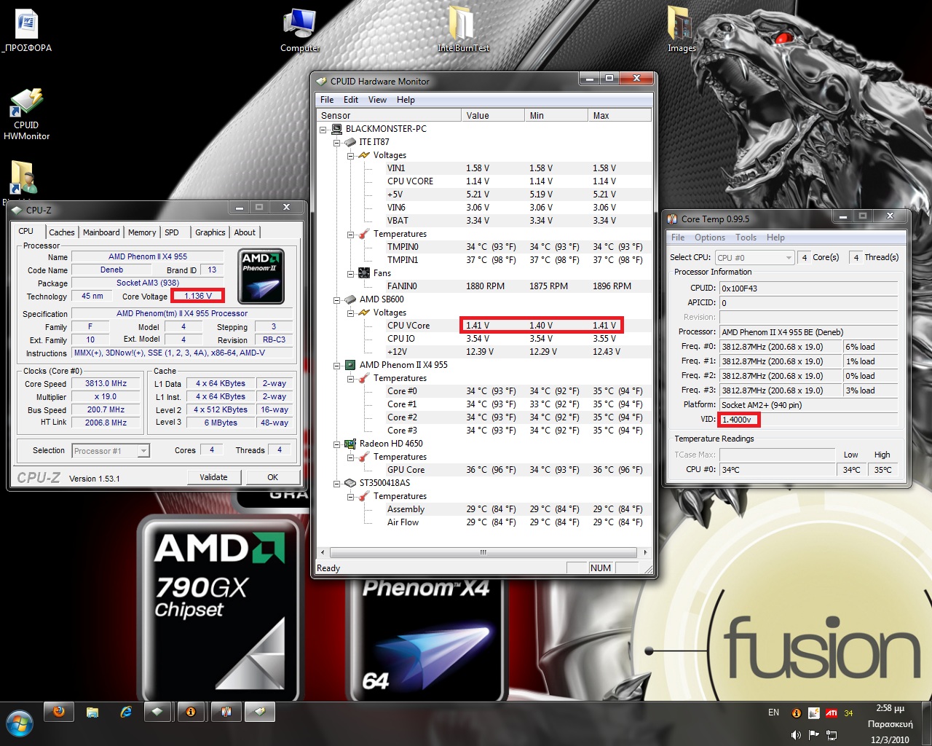Switch to HWMonitor taskbar button

point(260,712)
